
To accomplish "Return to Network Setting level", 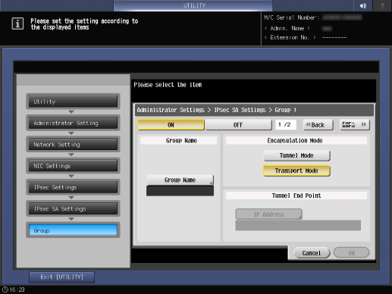I will [x=73, y=145].
